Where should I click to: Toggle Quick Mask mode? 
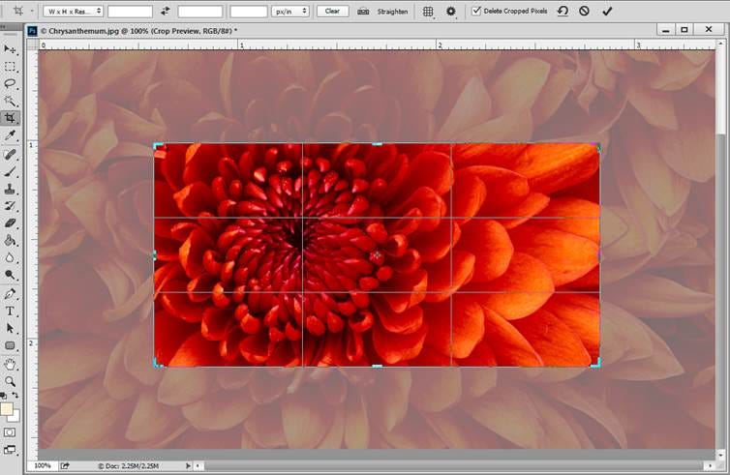[10, 432]
